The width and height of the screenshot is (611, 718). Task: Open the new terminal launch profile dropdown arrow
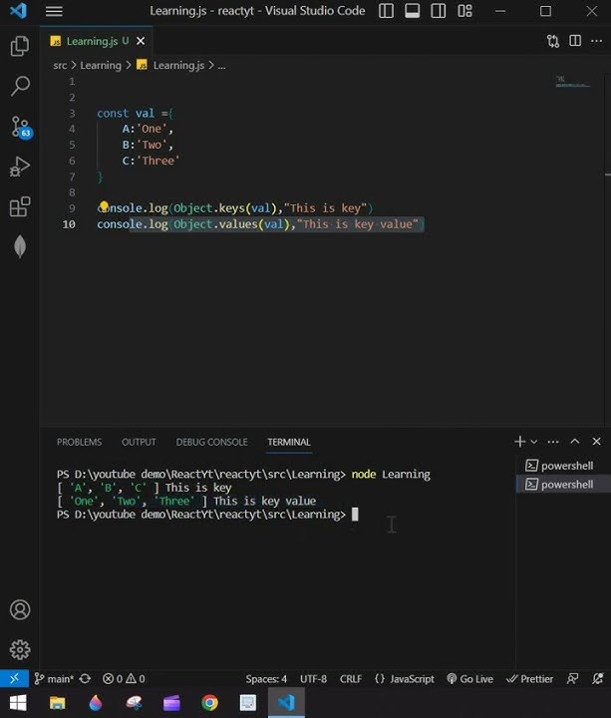534,442
